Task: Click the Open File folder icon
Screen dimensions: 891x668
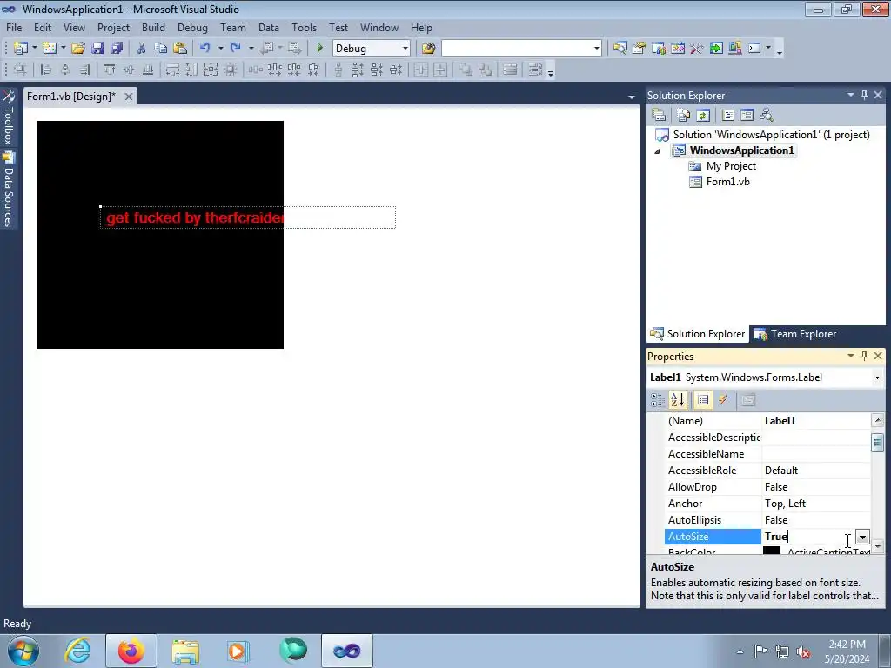Action: 78,49
